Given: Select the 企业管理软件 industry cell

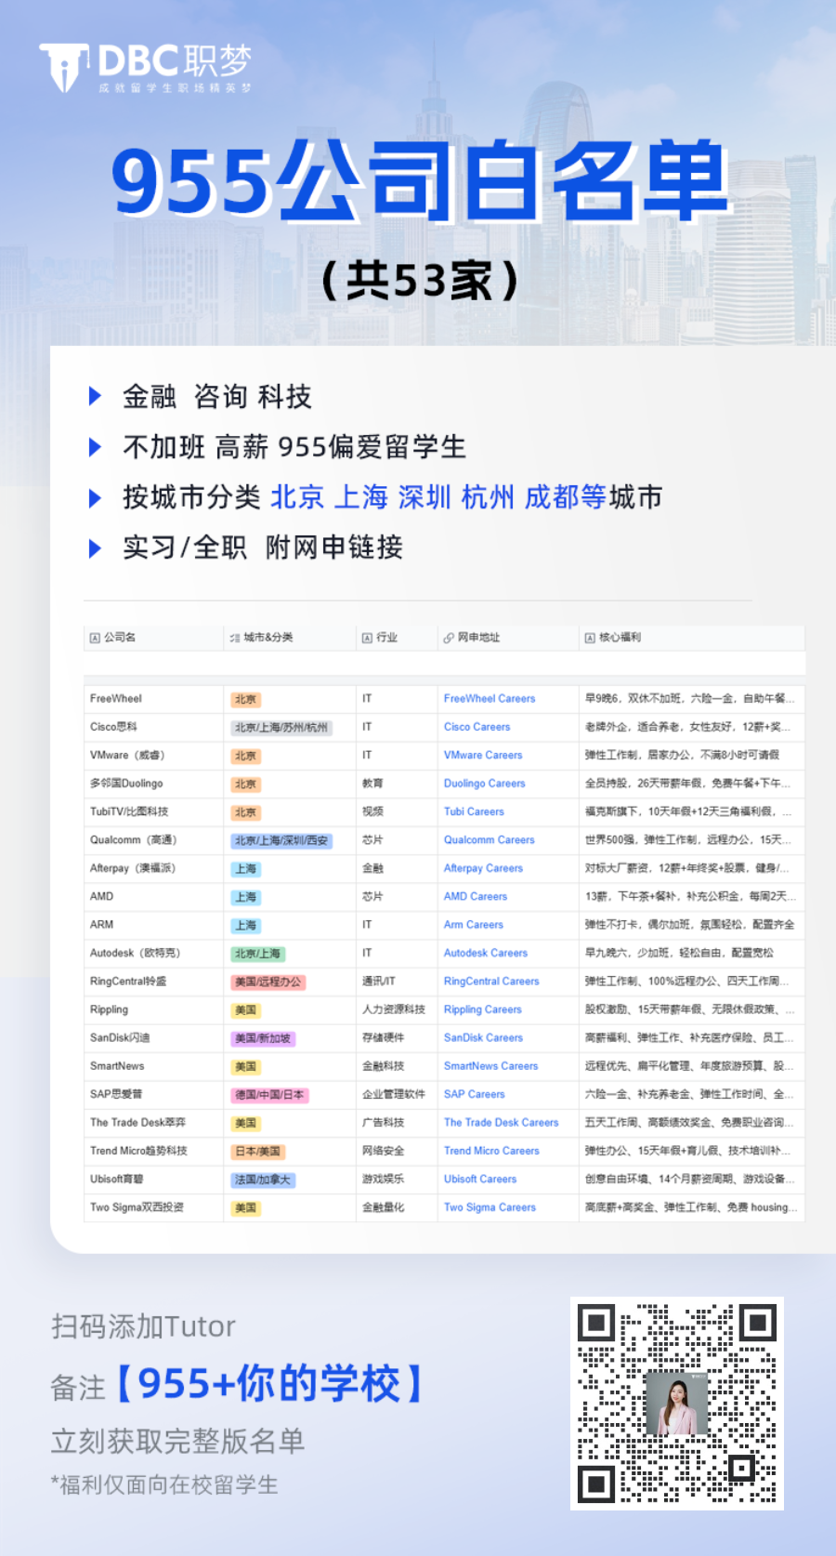Looking at the screenshot, I should pos(397,1094).
